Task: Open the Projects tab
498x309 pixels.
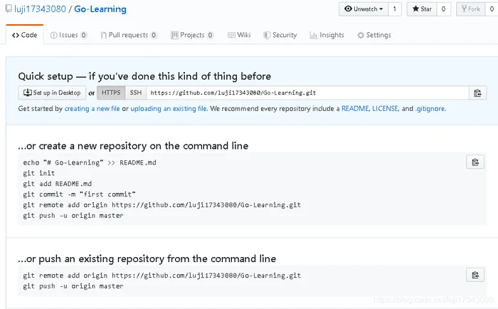Action: point(192,35)
